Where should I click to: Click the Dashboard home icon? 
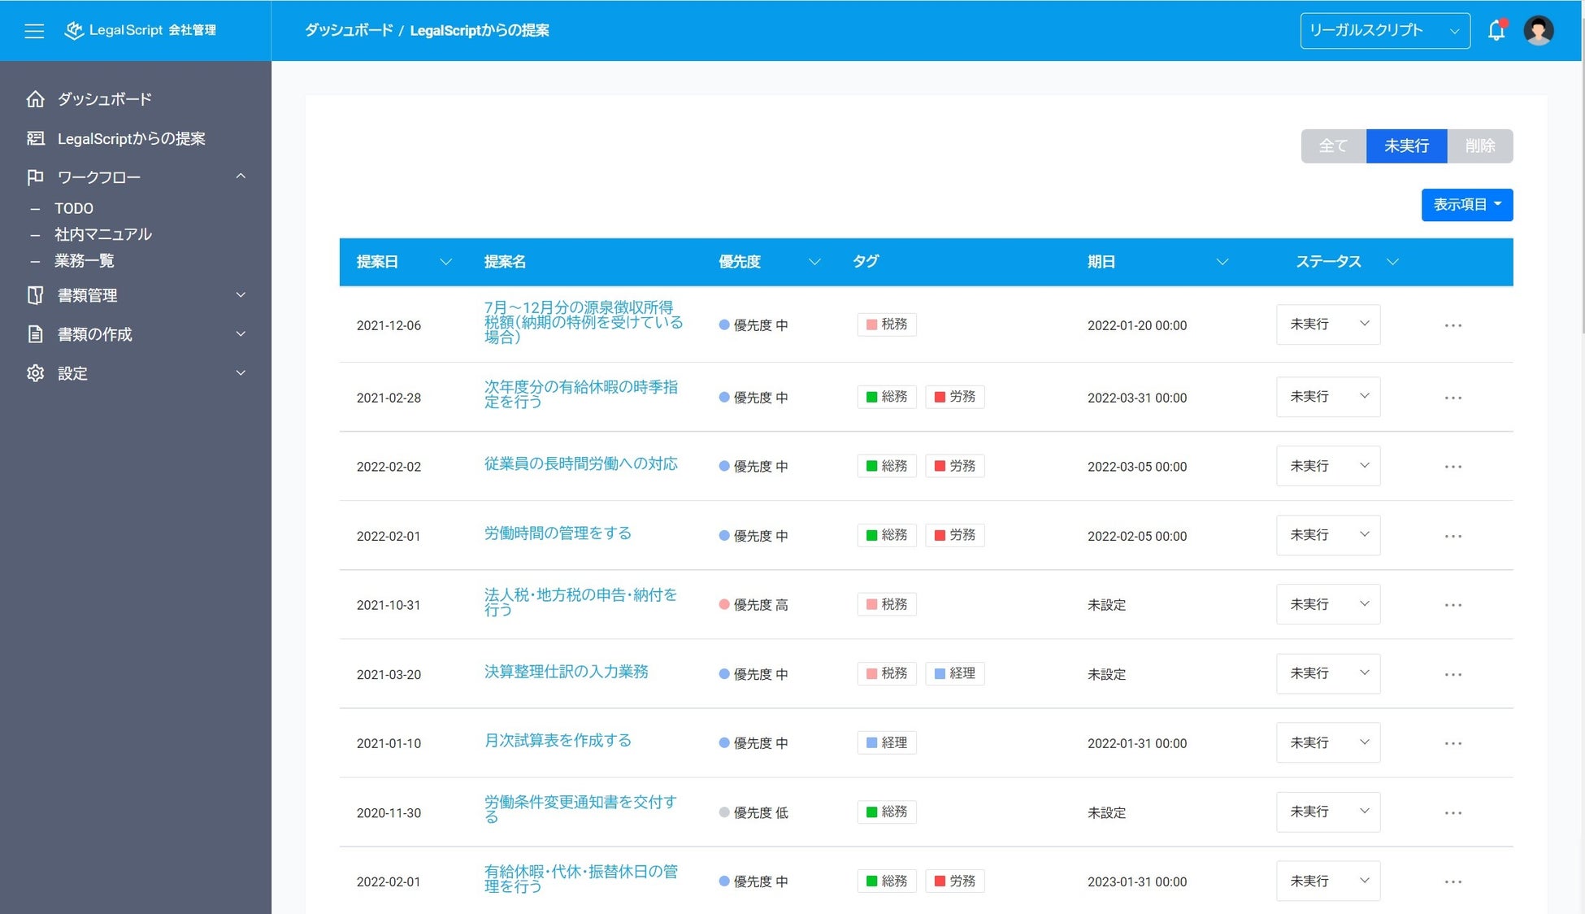[x=35, y=99]
